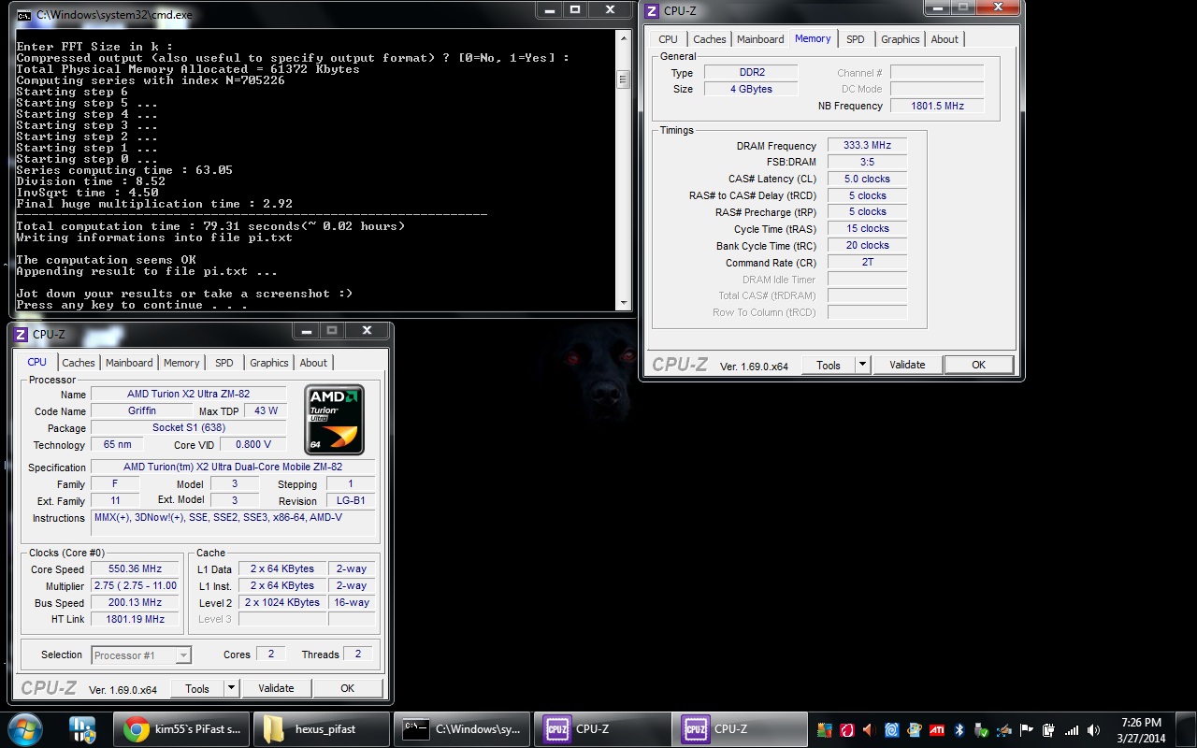Click the CPU-Z CPU window title icon

coord(21,334)
